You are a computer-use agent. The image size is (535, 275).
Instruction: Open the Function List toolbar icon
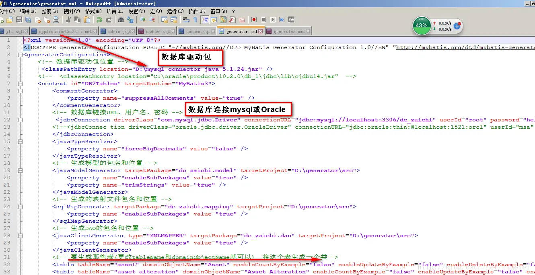[232, 19]
